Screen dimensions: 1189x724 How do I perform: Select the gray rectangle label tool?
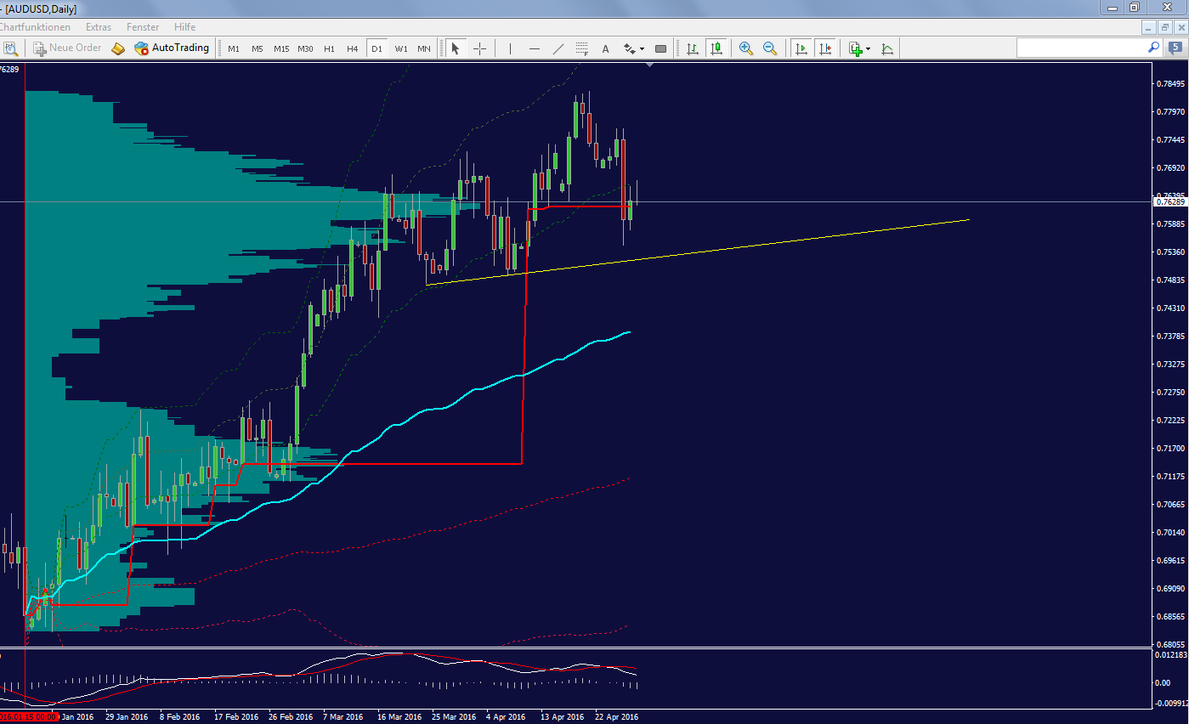click(660, 48)
